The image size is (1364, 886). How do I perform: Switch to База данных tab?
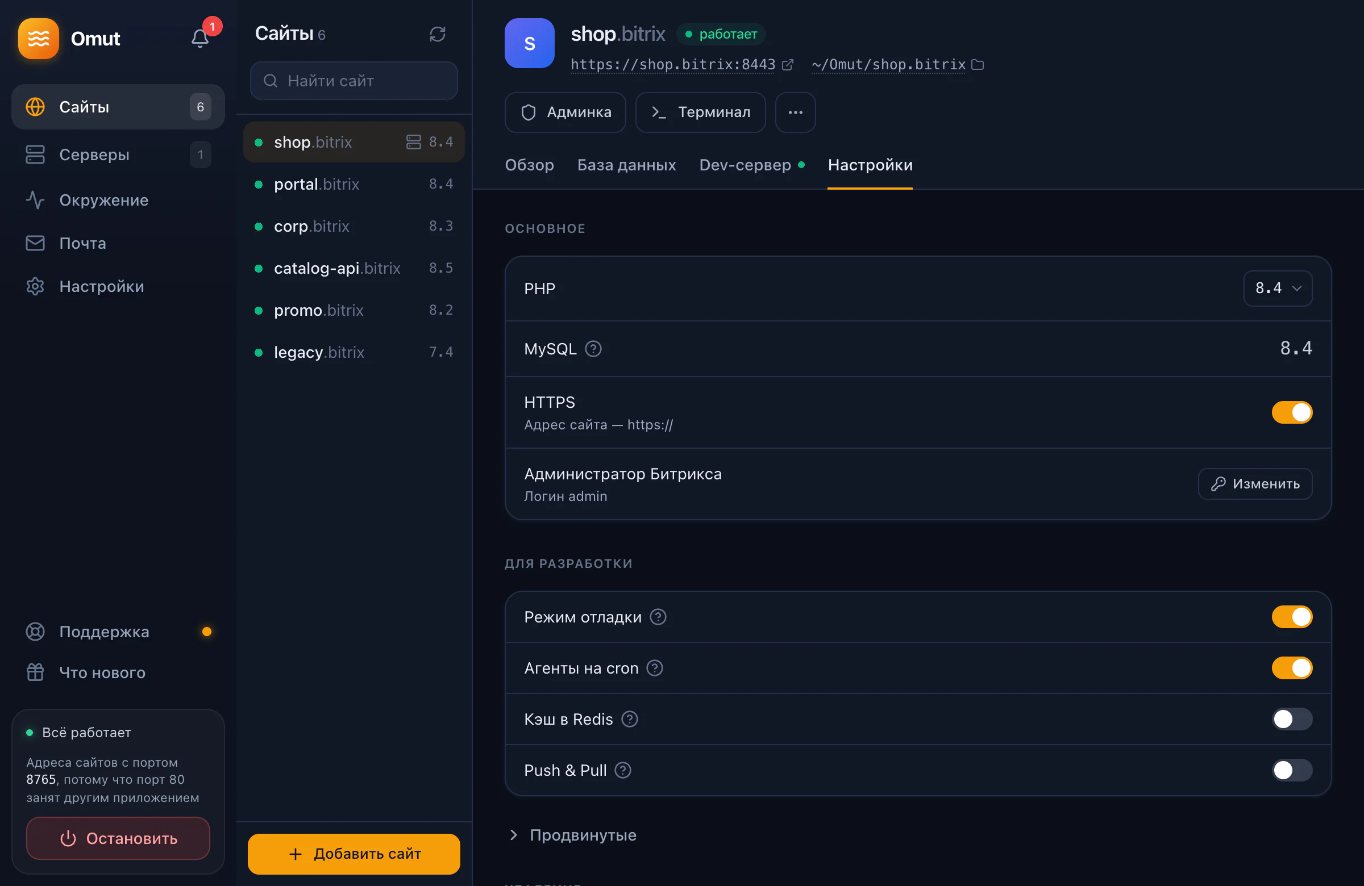point(626,165)
